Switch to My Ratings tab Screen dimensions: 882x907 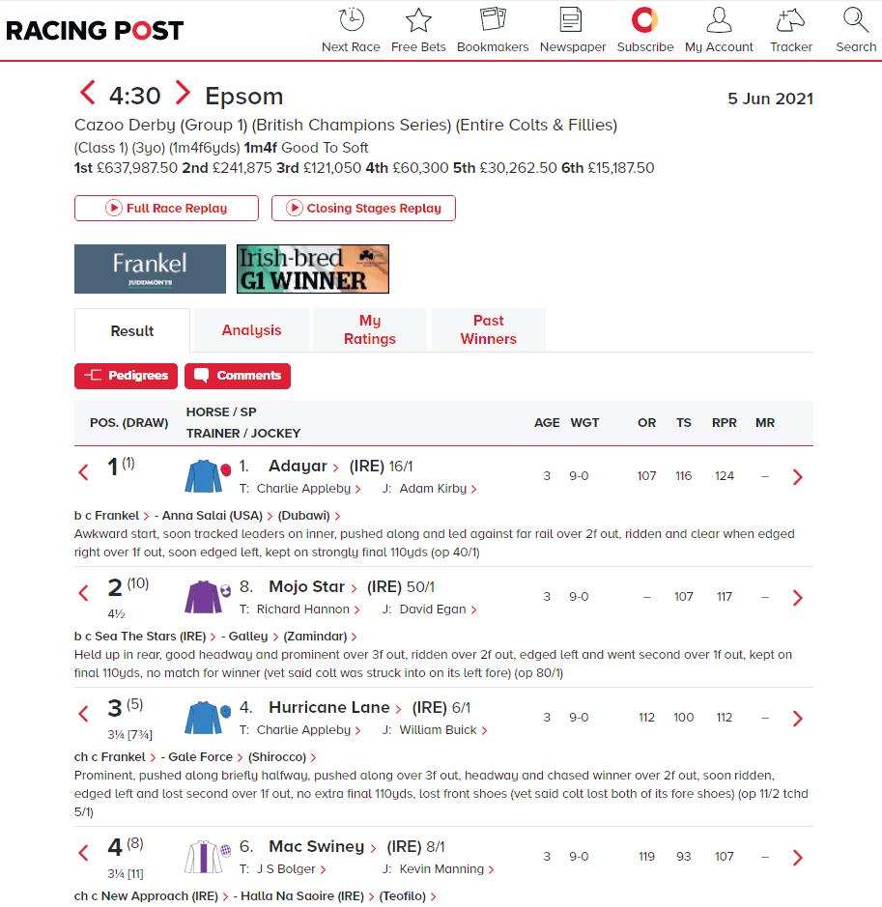[370, 329]
